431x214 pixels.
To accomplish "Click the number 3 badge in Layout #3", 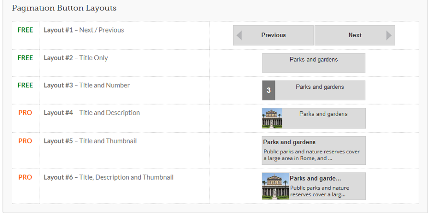I will (269, 90).
